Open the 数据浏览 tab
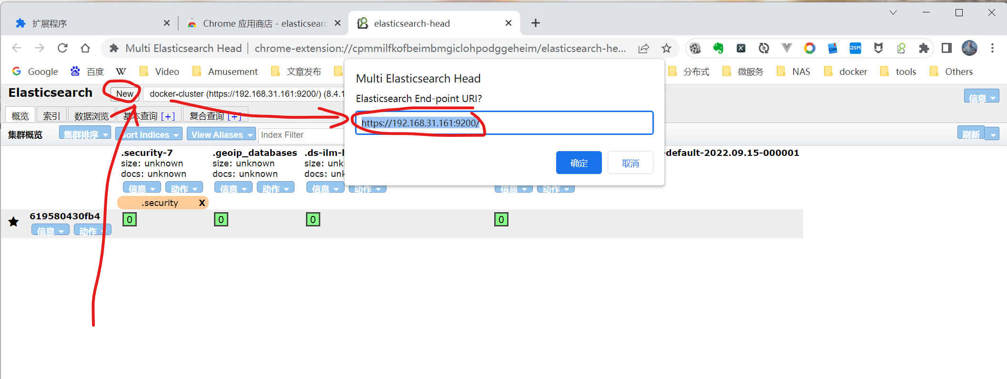The image size is (1007, 379). [x=91, y=116]
